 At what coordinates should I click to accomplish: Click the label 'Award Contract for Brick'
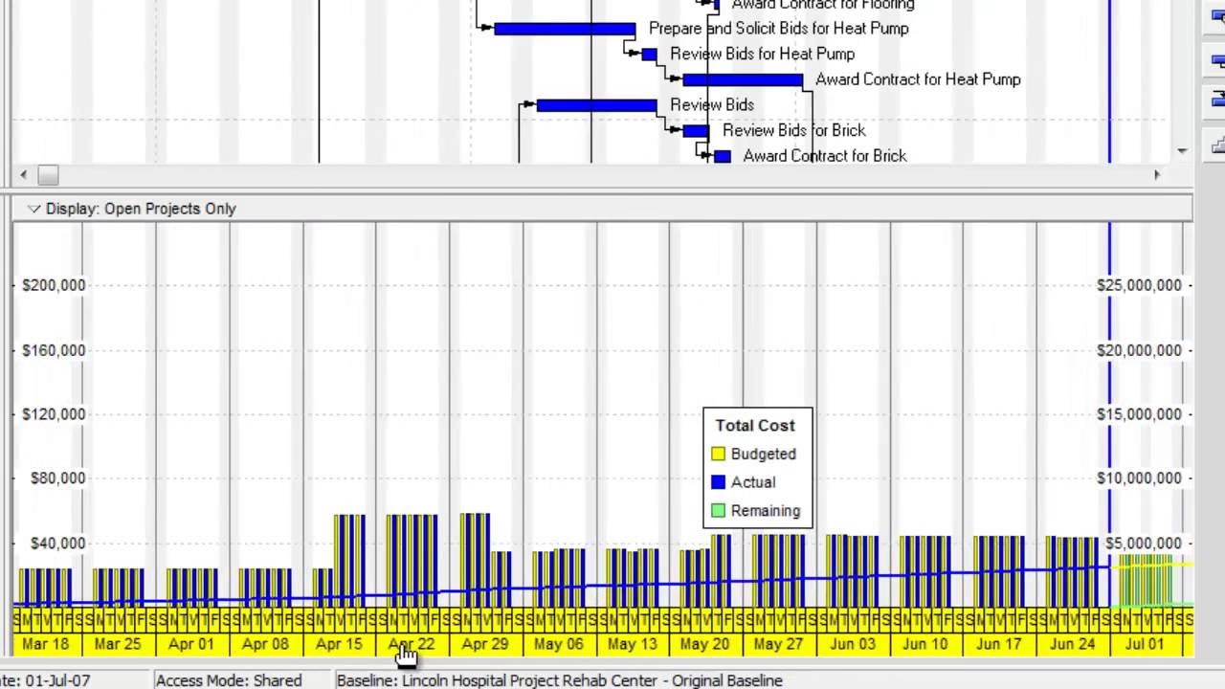(x=825, y=156)
